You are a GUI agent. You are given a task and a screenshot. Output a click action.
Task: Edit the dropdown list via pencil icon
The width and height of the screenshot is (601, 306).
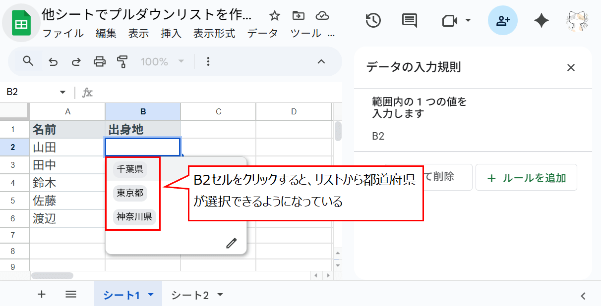(232, 242)
